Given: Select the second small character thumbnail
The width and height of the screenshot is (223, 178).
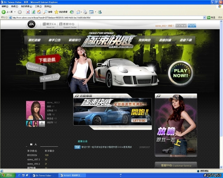Looking at the screenshot, I should [x=36, y=124].
